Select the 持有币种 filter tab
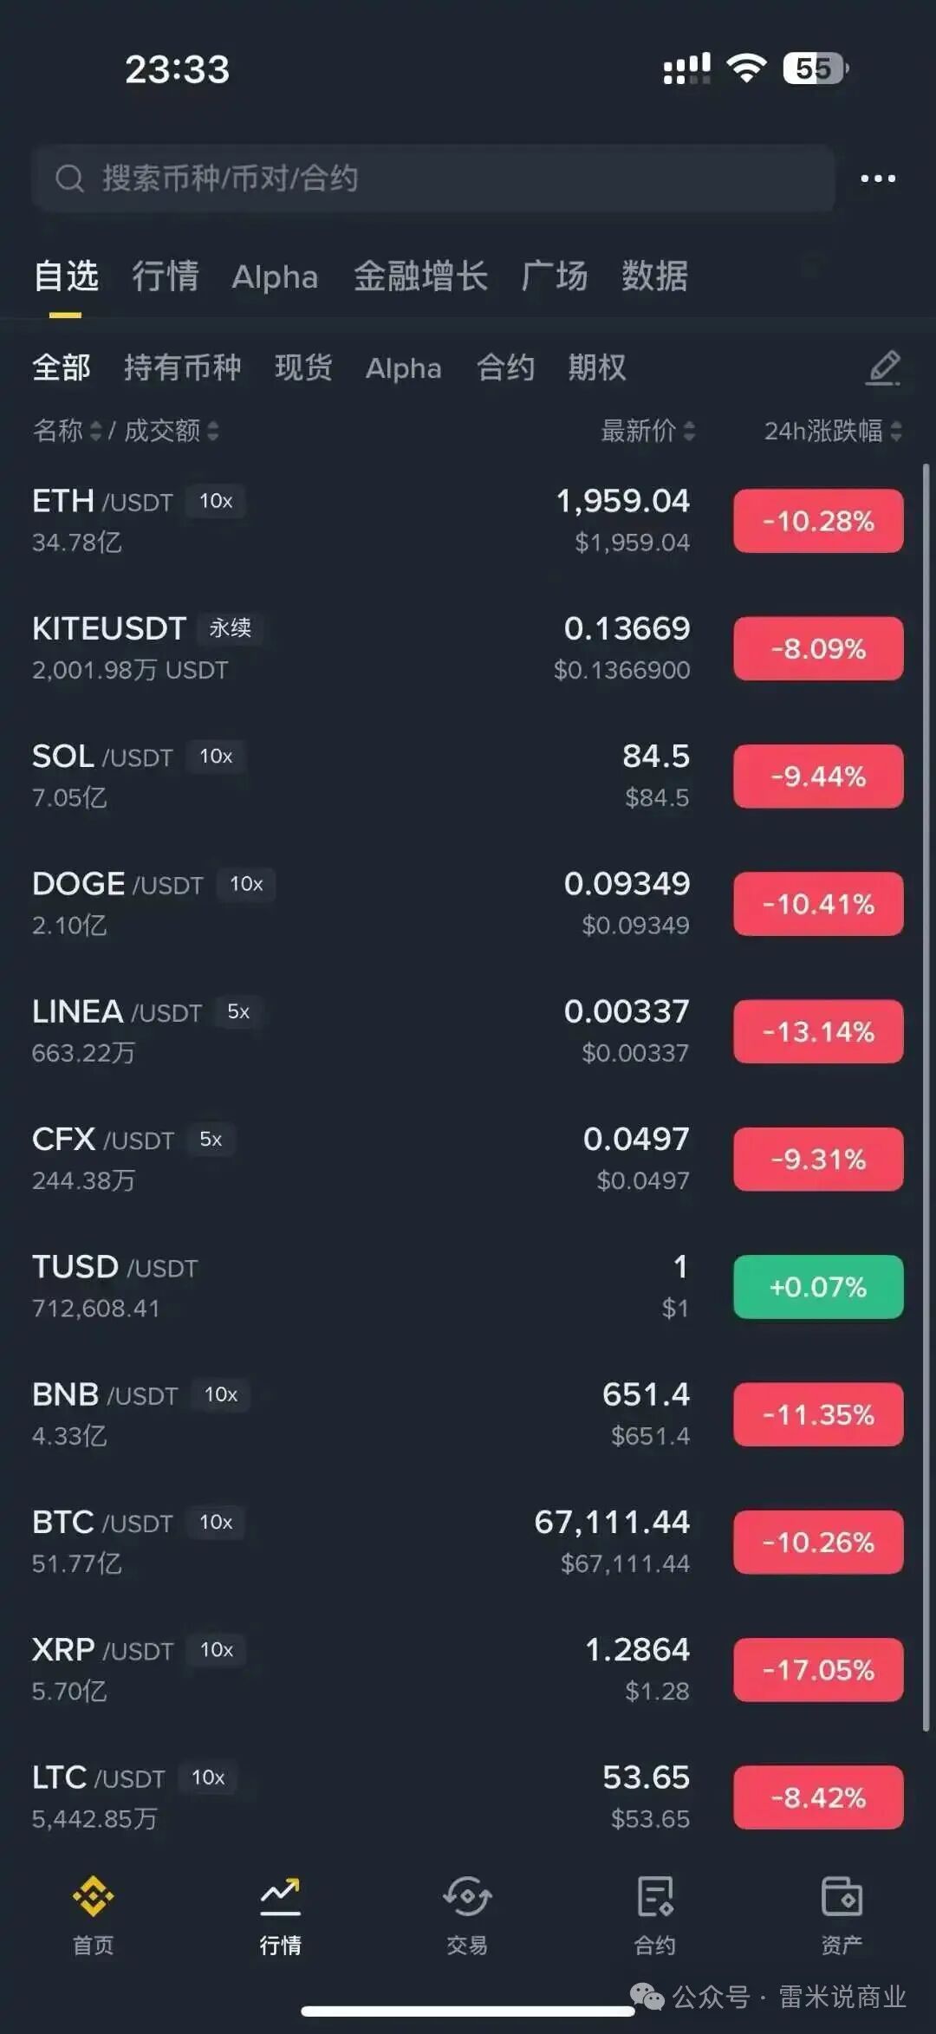The height and width of the screenshot is (2034, 936). [x=182, y=367]
